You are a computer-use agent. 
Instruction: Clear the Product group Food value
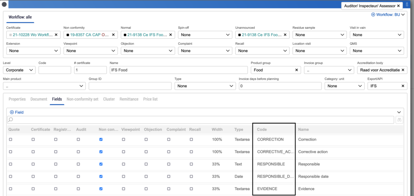(x=296, y=70)
